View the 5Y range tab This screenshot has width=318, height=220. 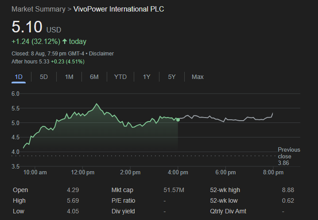pos(171,77)
